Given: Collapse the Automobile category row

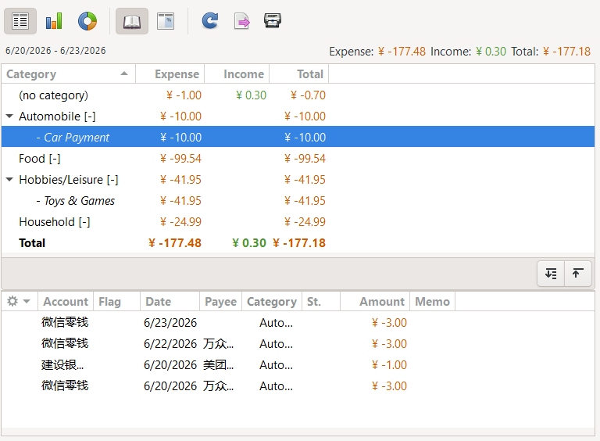Looking at the screenshot, I should [10, 116].
